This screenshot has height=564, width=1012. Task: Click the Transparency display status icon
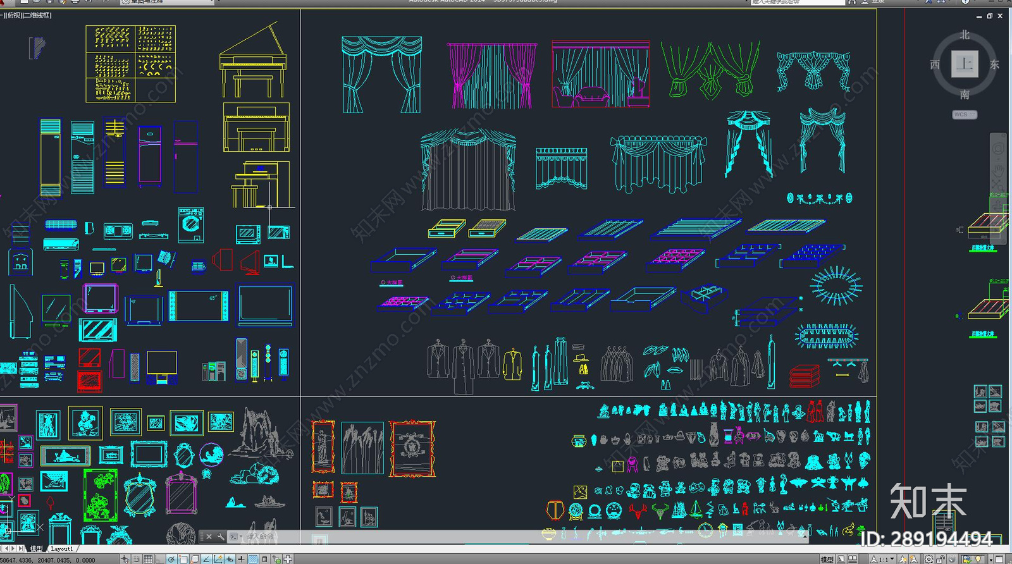(x=252, y=560)
